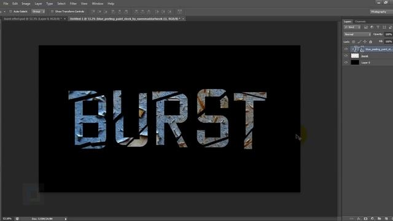Open the Normal blend mode dropdown
The width and height of the screenshot is (393, 221).
357,34
